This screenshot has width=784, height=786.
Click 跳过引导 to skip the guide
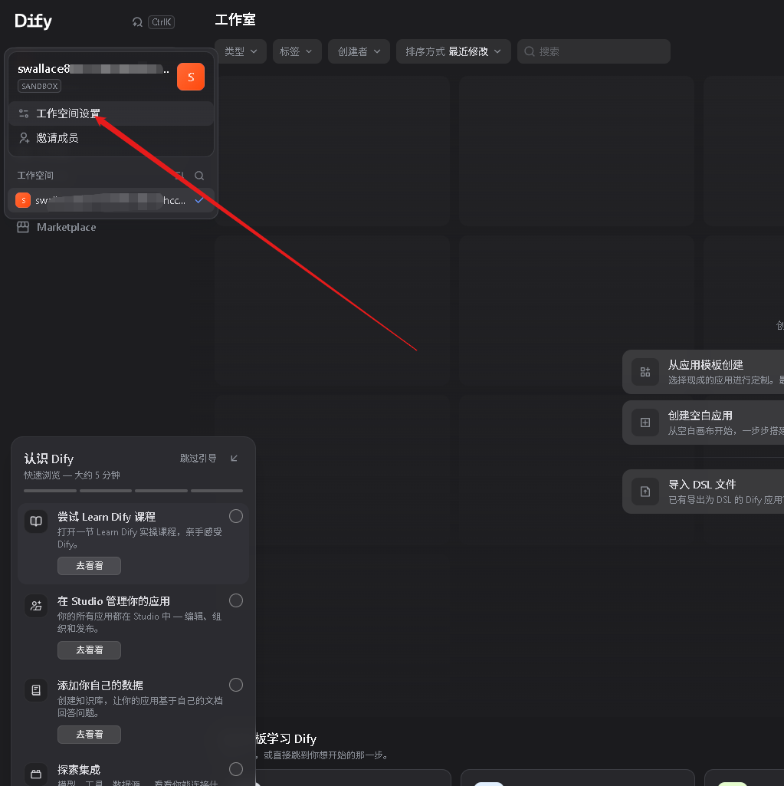pos(198,458)
